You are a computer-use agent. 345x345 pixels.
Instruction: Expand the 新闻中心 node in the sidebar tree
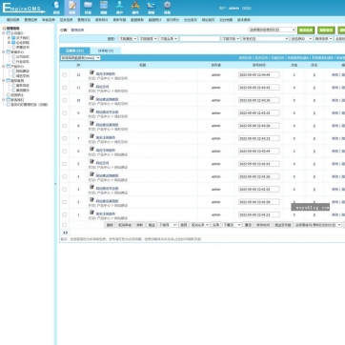coord(4,51)
